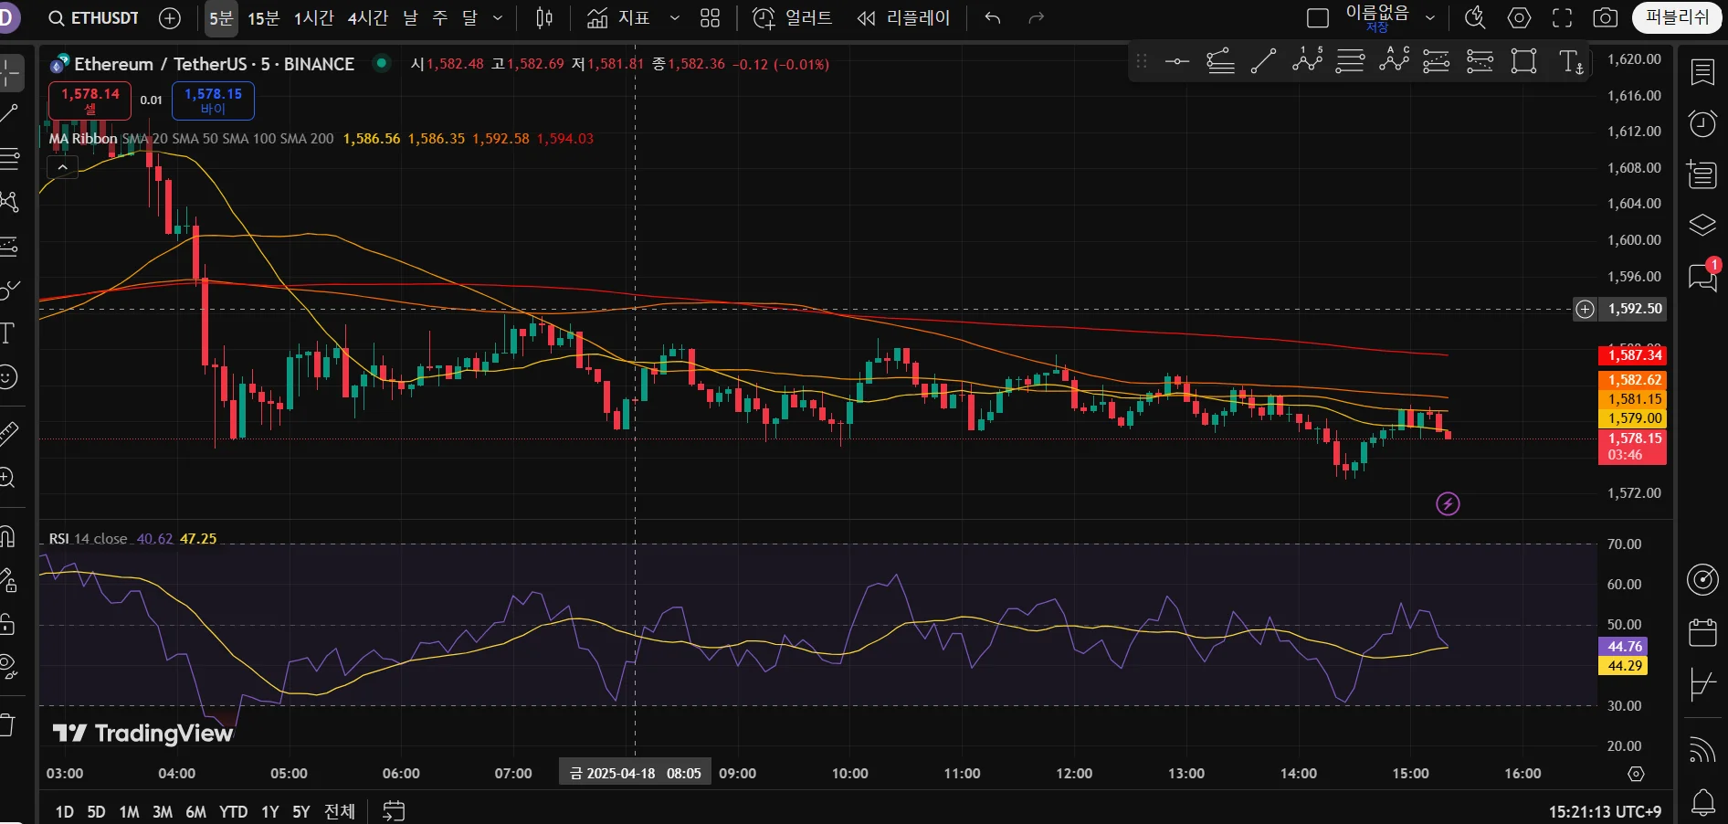Image resolution: width=1728 pixels, height=824 pixels.
Task: Click the red 1,578.14 sell button
Action: coord(90,100)
